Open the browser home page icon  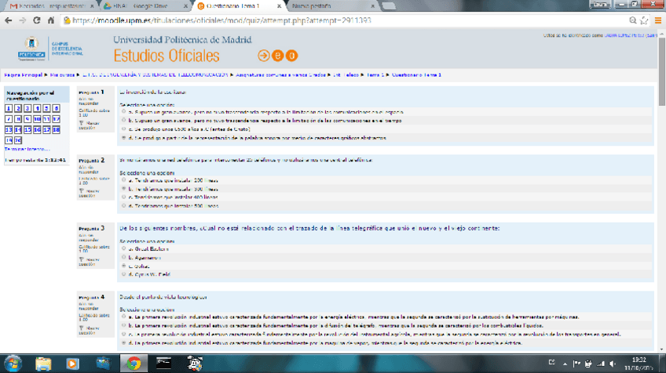[51, 20]
